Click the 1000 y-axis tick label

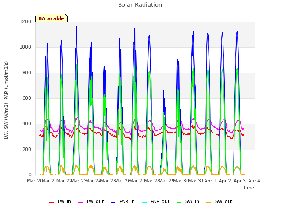point(25,47)
